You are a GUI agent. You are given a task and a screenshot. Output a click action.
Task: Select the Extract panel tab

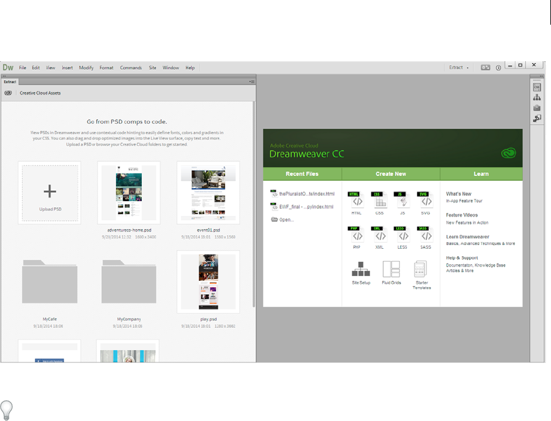[x=10, y=81]
